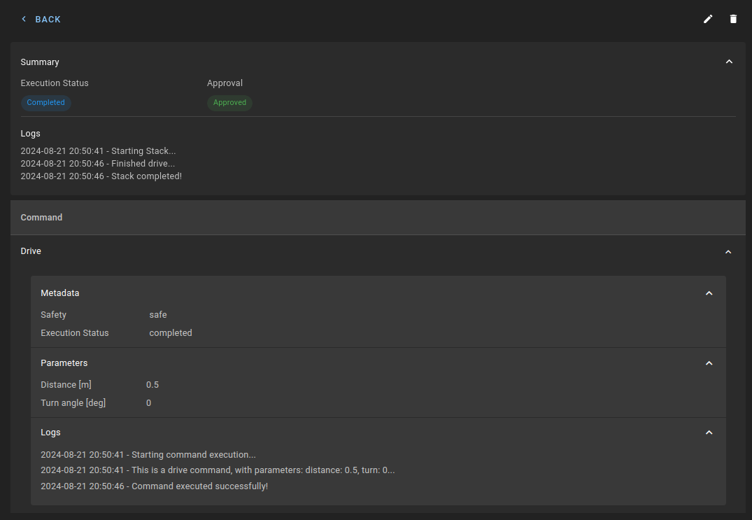
Task: Click the Approval label
Action: click(x=225, y=83)
